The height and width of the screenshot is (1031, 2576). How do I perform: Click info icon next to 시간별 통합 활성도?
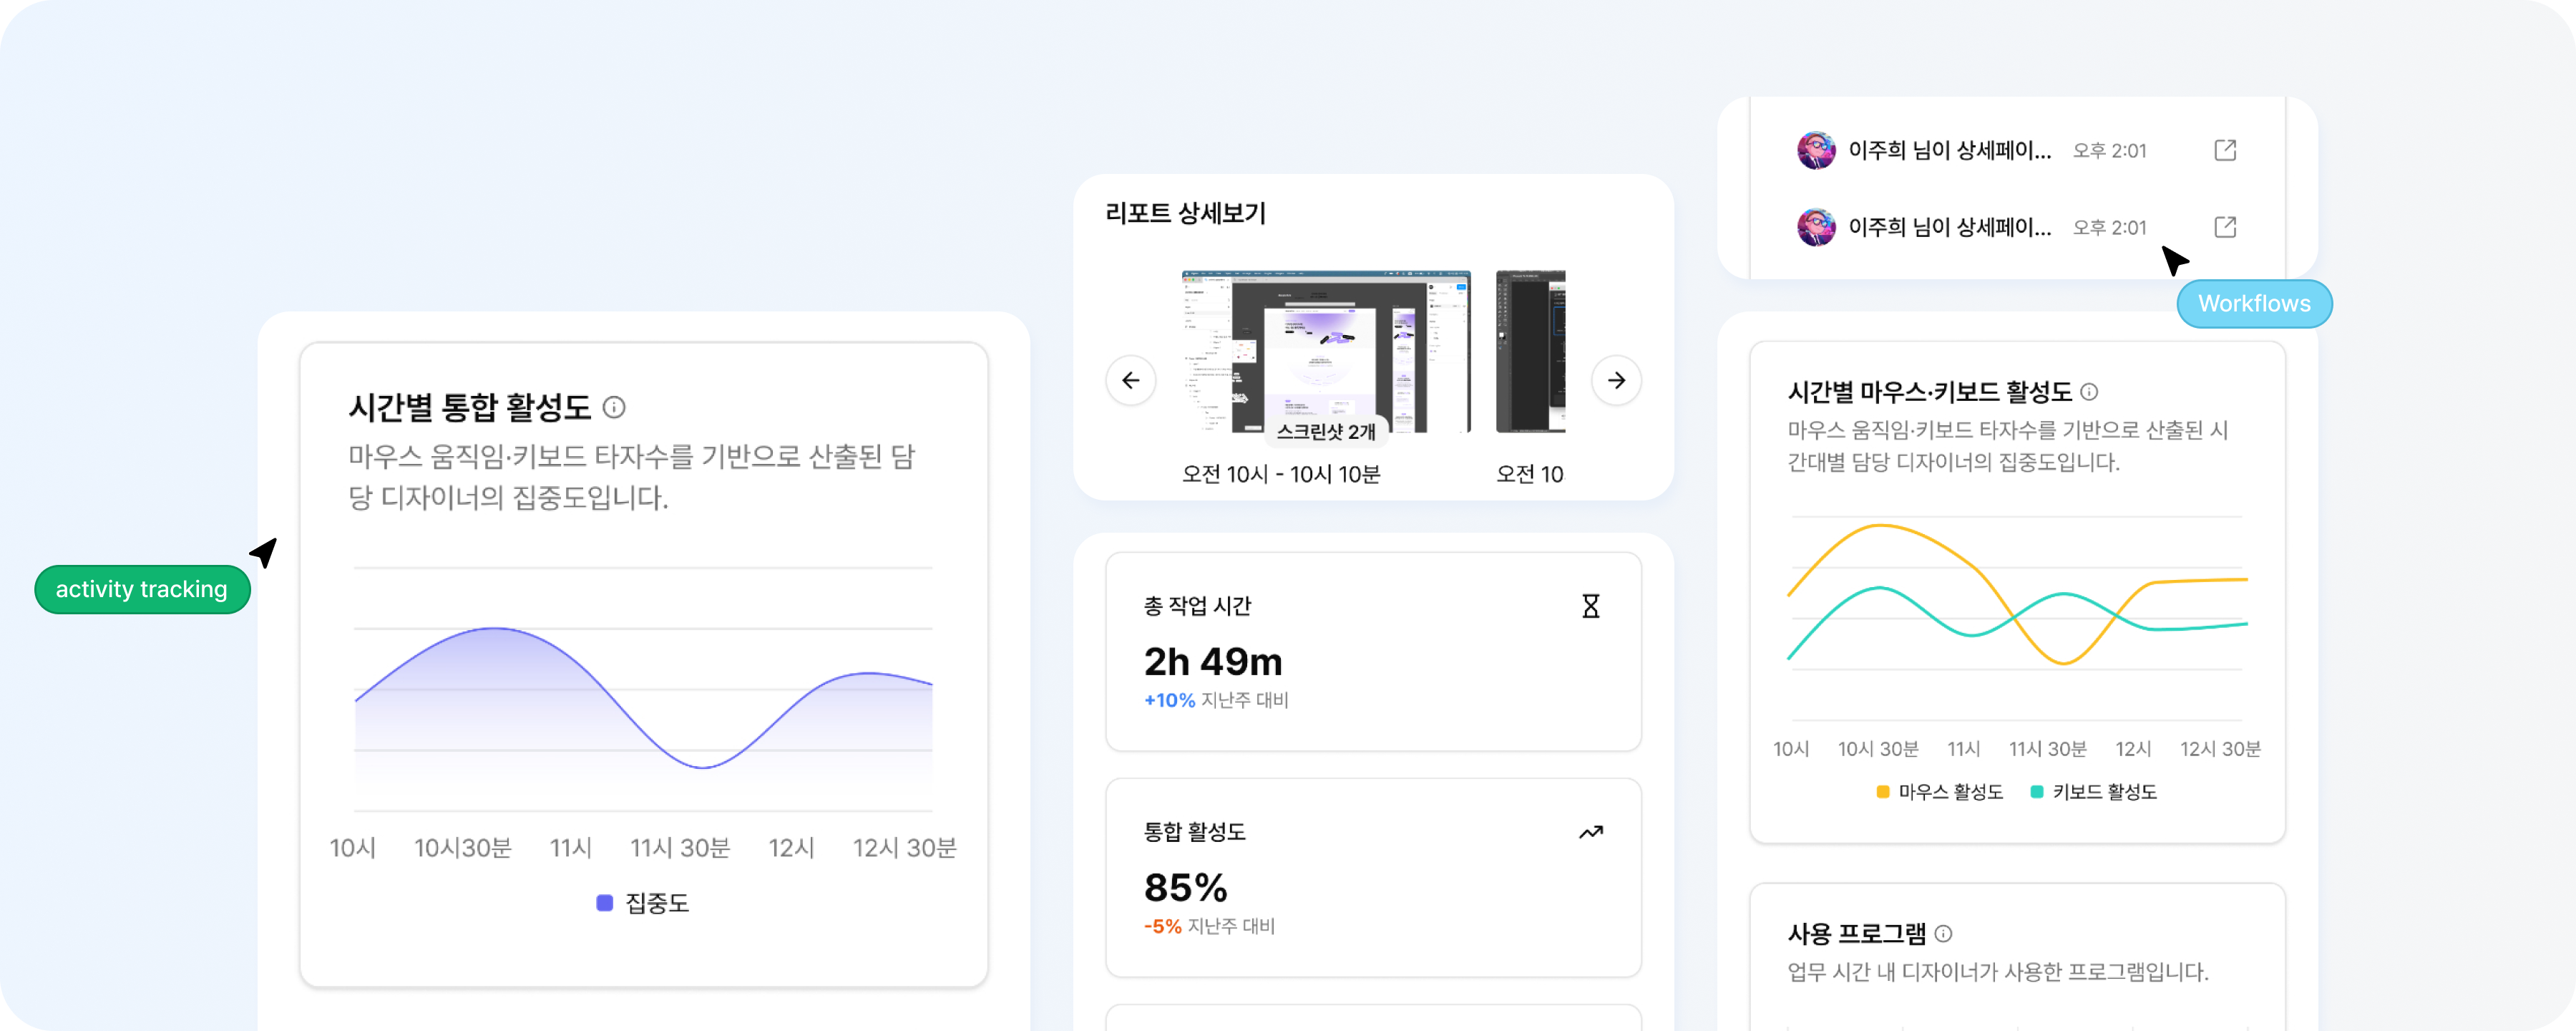(x=614, y=407)
